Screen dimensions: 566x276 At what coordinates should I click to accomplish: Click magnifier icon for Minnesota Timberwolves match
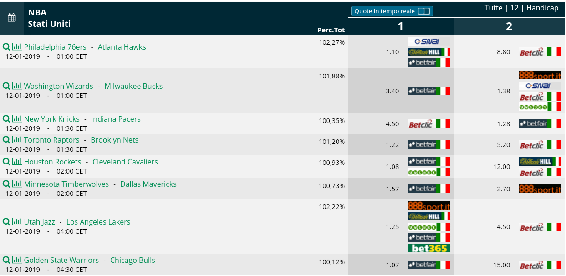pos(6,184)
